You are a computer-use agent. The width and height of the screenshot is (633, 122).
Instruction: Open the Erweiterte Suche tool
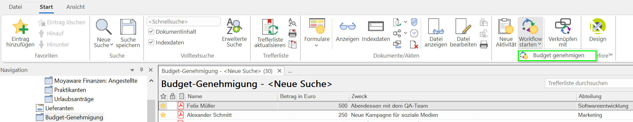tap(234, 33)
